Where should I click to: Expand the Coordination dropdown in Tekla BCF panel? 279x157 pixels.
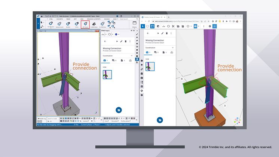coord(132,55)
